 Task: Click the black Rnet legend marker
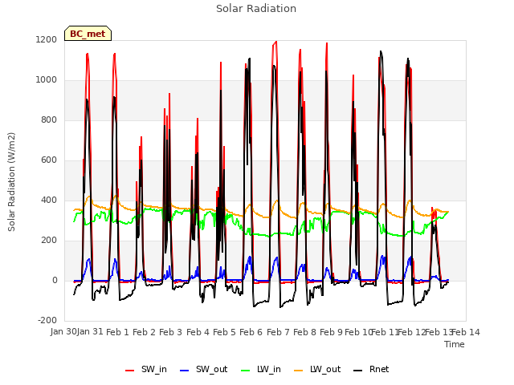[358, 371]
